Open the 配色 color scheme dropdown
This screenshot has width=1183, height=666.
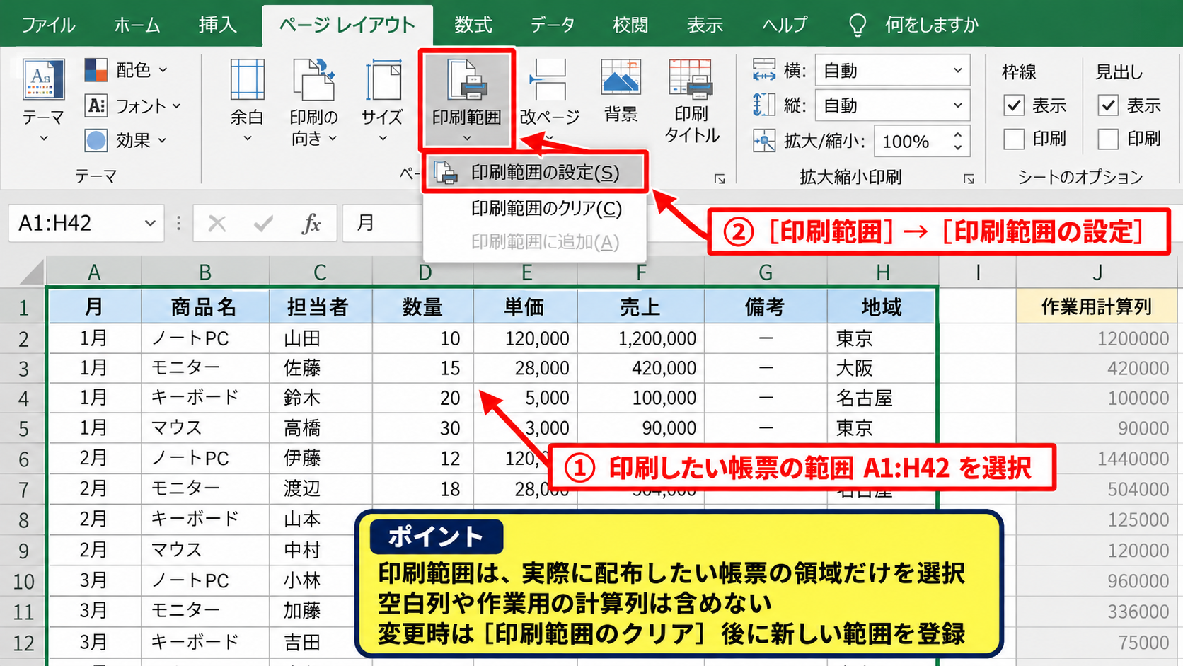click(x=127, y=70)
